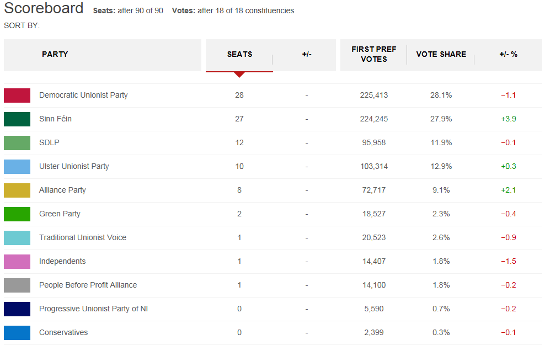Click Sinn Féin's 224,245 first preference votes
The image size is (545, 345).
click(x=373, y=119)
